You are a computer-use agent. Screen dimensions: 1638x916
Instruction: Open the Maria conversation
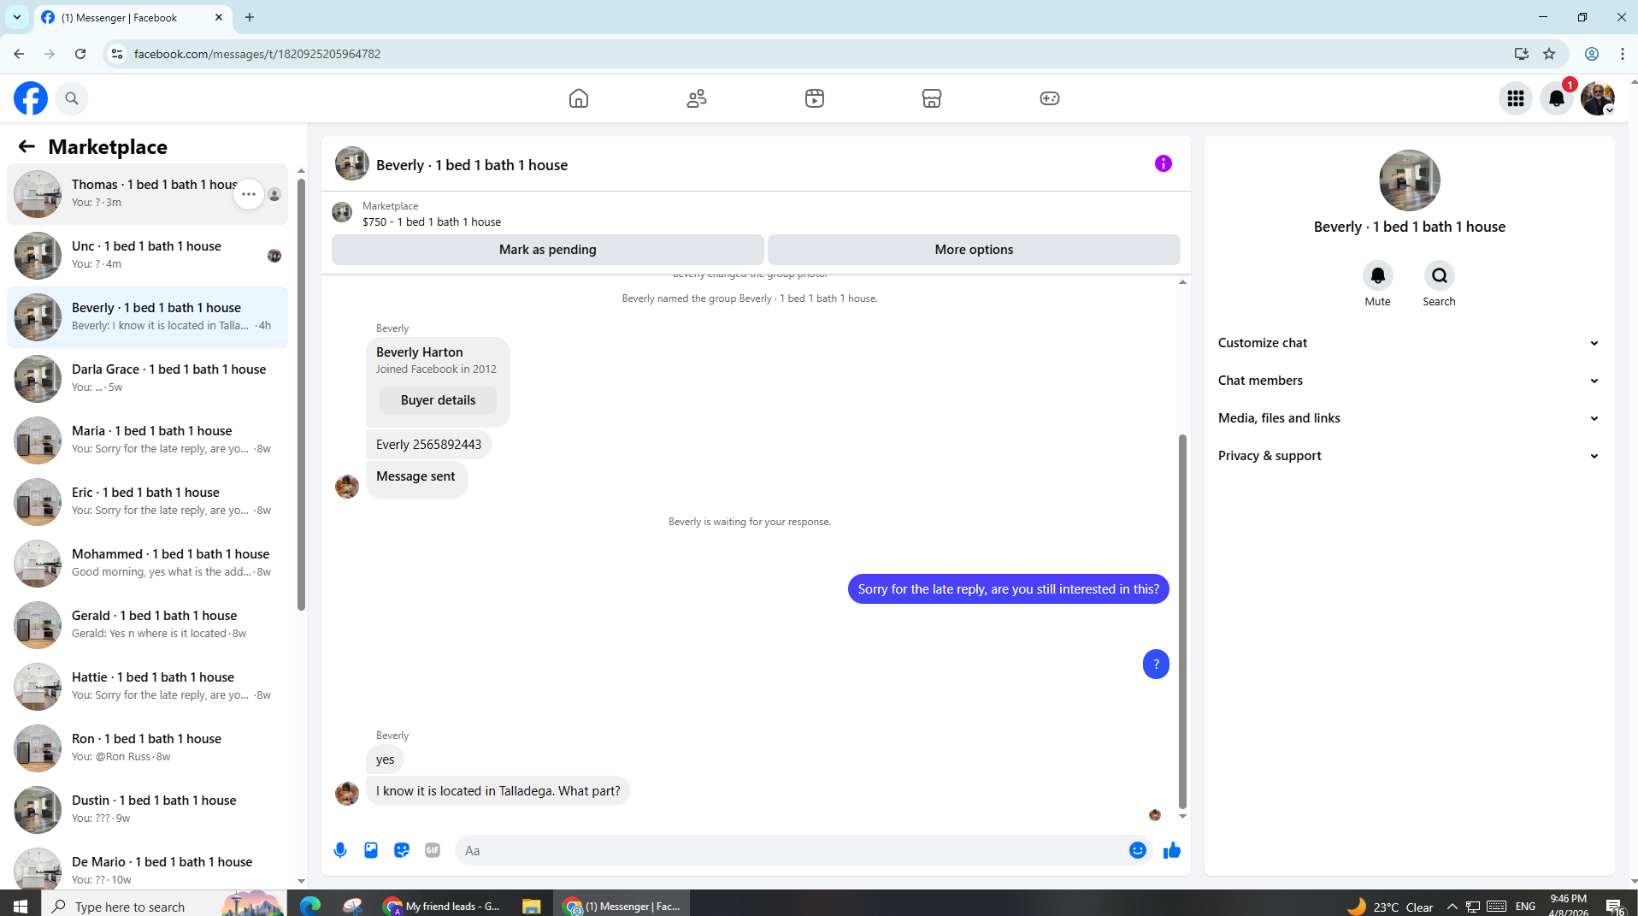point(147,440)
